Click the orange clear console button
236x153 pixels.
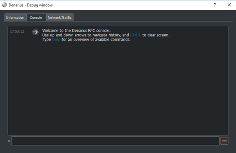point(224,141)
